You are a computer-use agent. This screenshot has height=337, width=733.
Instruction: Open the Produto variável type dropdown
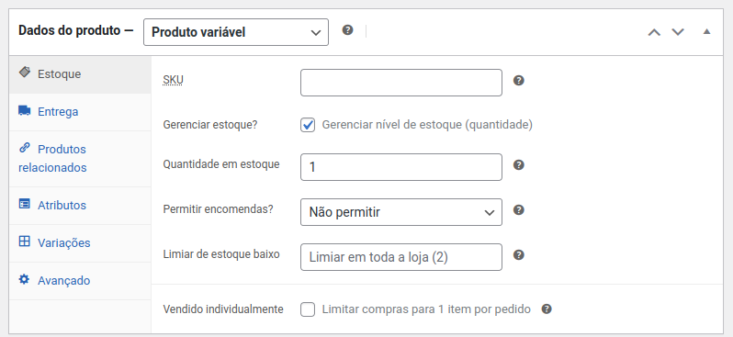(x=236, y=32)
